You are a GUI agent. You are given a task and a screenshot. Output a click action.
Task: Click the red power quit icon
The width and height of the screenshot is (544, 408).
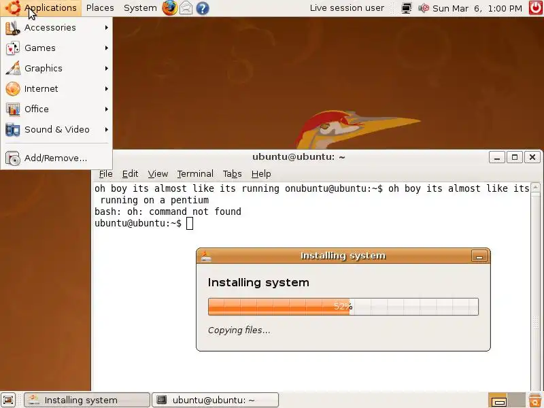coord(536,8)
